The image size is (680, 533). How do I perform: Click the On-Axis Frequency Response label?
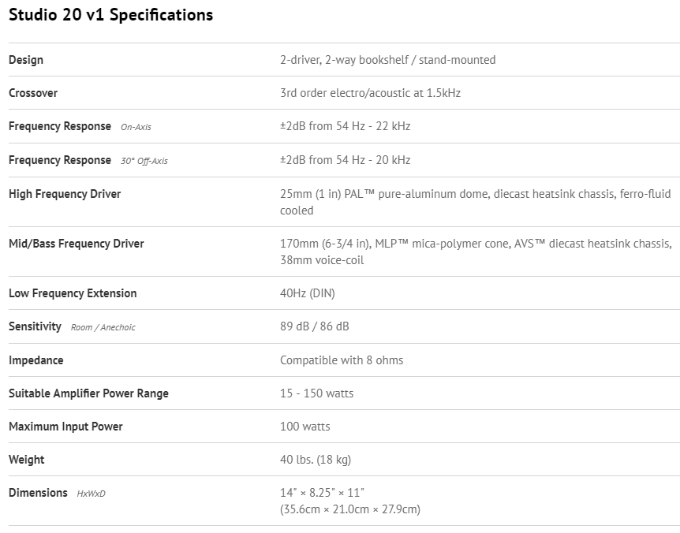[x=80, y=126]
